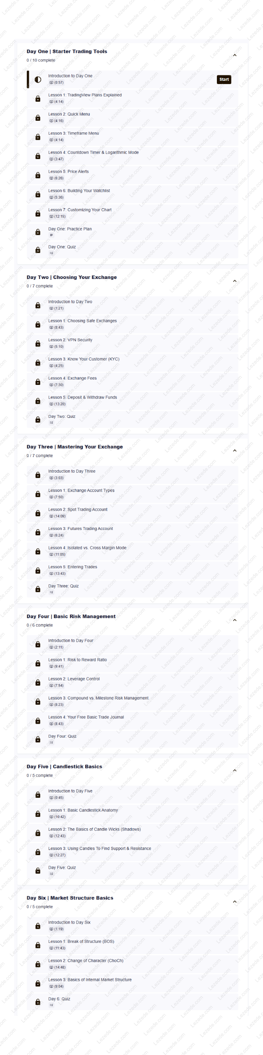Select the Day One: Practice Plan item

click(70, 229)
